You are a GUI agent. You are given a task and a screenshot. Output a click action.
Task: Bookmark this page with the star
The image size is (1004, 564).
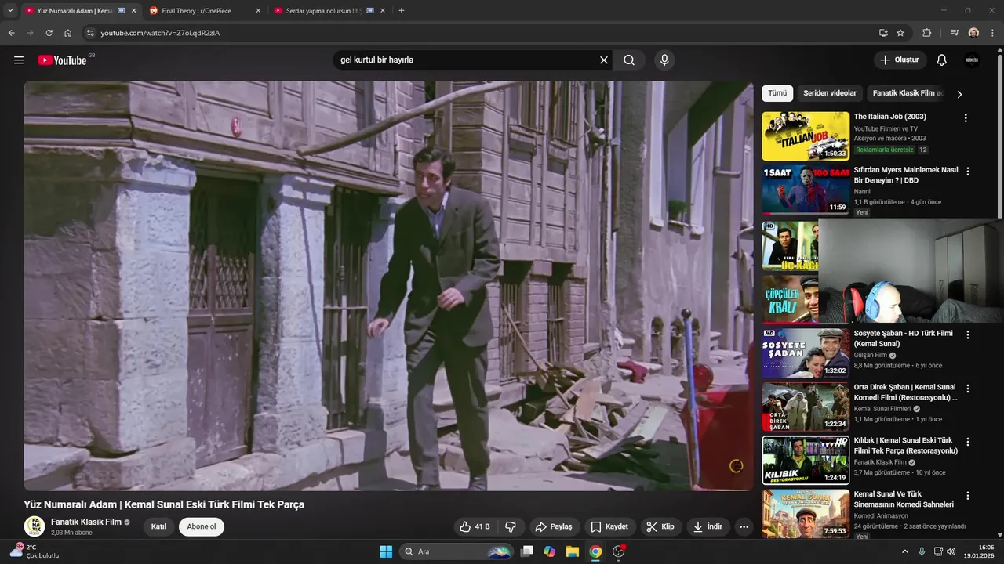pyautogui.click(x=900, y=33)
